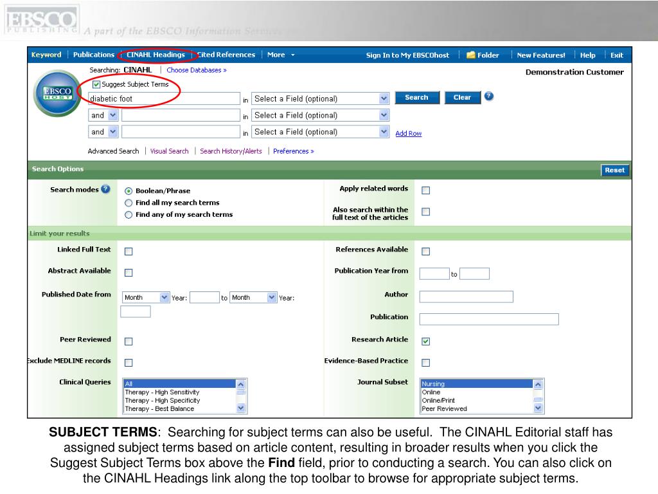Uncheck Research Article checkbox
658x494 pixels.
pyautogui.click(x=425, y=341)
